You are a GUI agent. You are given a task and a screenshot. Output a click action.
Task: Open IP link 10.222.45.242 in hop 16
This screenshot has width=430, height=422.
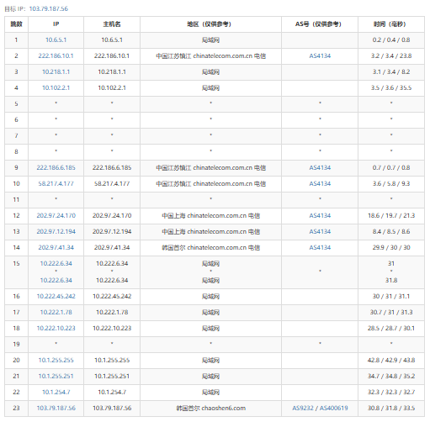(x=56, y=297)
